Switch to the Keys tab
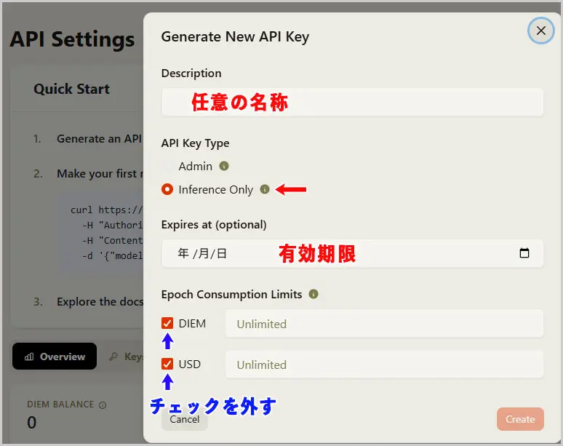 126,357
